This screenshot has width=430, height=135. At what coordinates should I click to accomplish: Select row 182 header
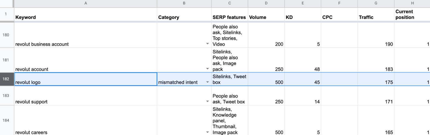point(6,79)
